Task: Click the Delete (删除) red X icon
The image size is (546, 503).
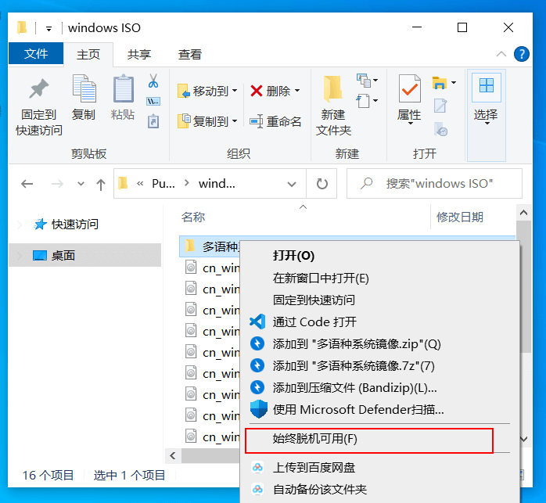Action: [257, 91]
